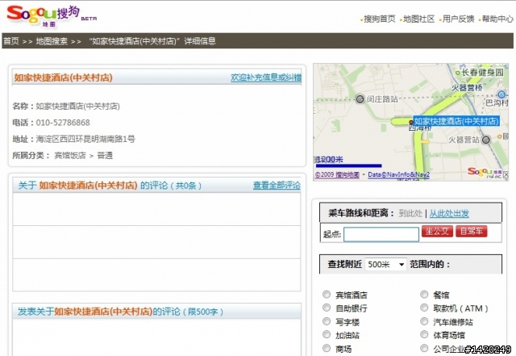The image size is (516, 356).
Task: Click the comment text area
Action: [156, 337]
